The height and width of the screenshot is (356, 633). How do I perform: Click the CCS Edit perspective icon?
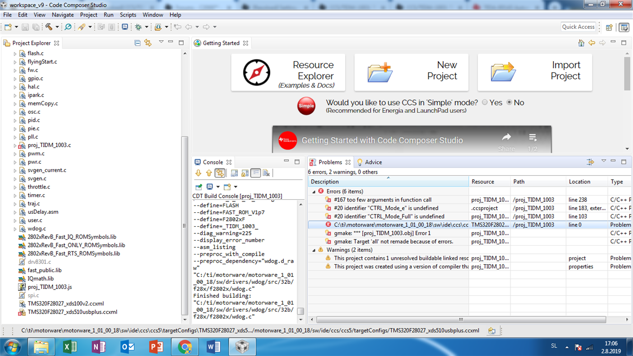624,27
